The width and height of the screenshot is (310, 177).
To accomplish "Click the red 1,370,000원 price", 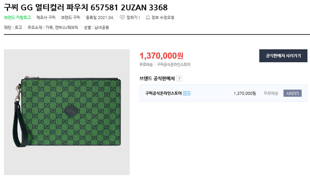I will [161, 56].
